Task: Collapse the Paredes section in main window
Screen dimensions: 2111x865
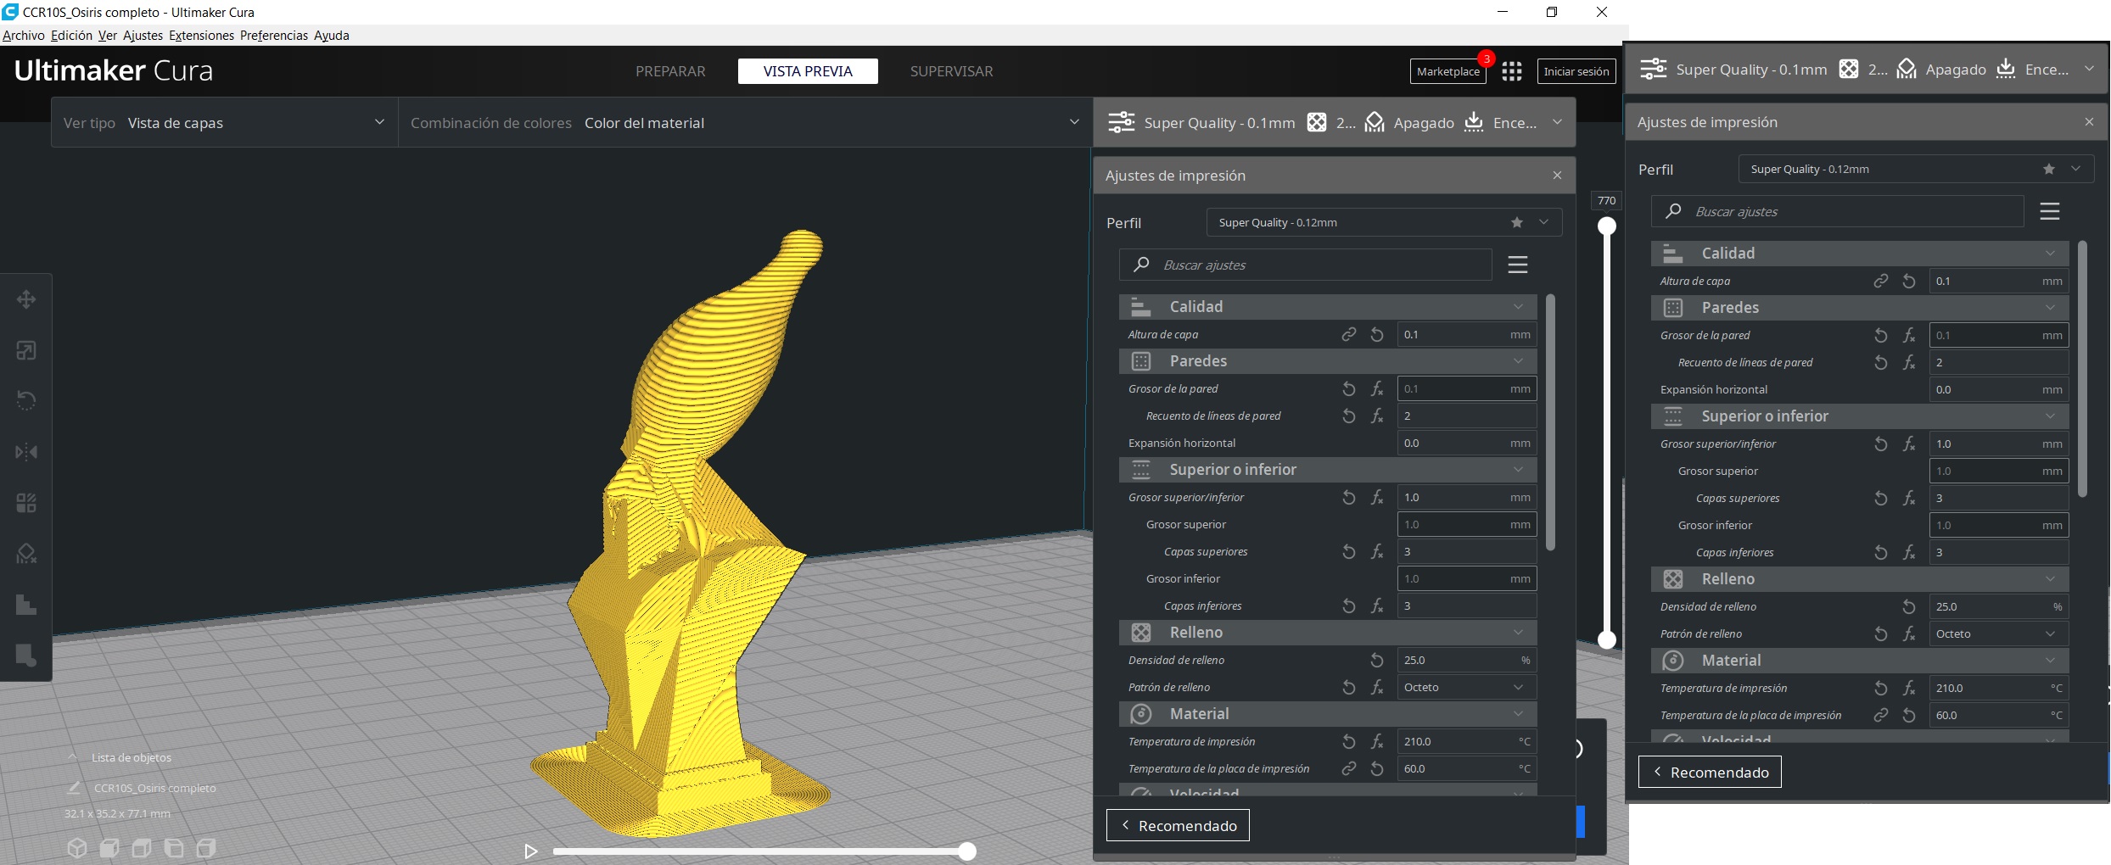Action: click(x=1328, y=361)
